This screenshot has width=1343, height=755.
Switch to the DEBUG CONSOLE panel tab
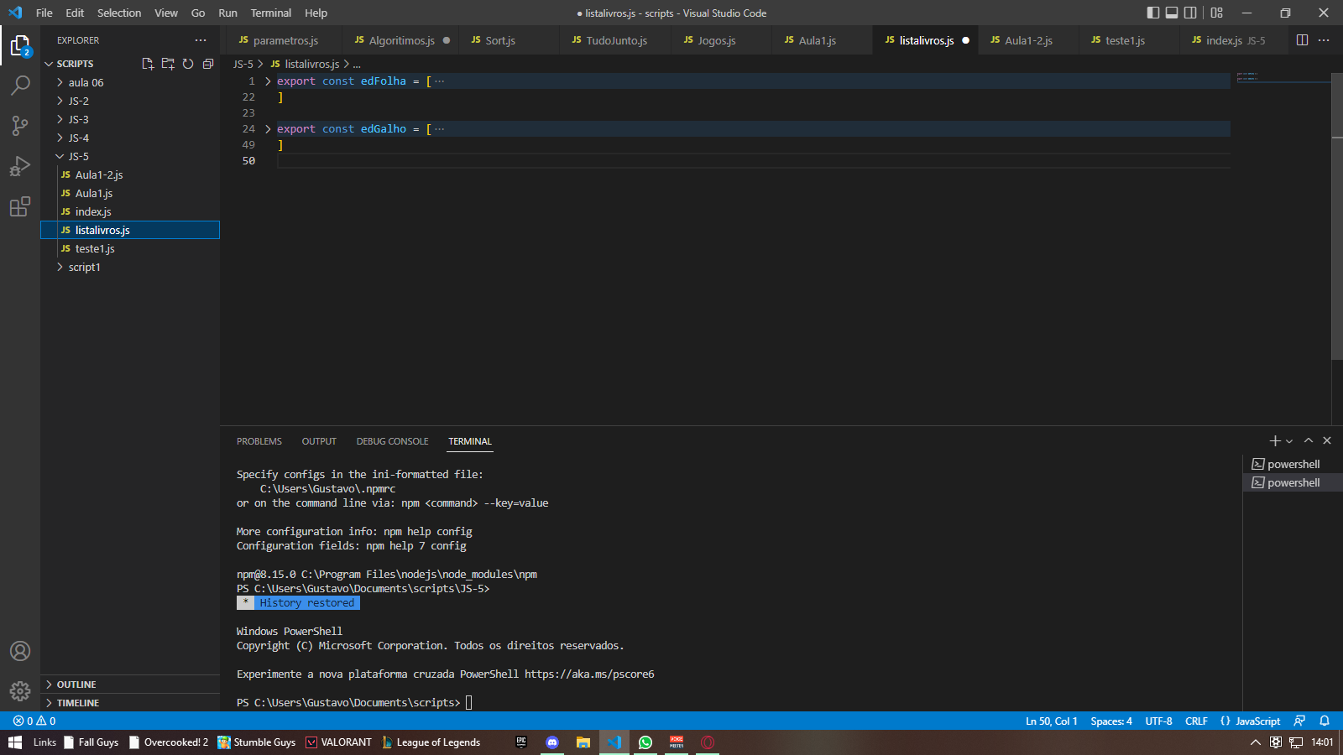[392, 441]
